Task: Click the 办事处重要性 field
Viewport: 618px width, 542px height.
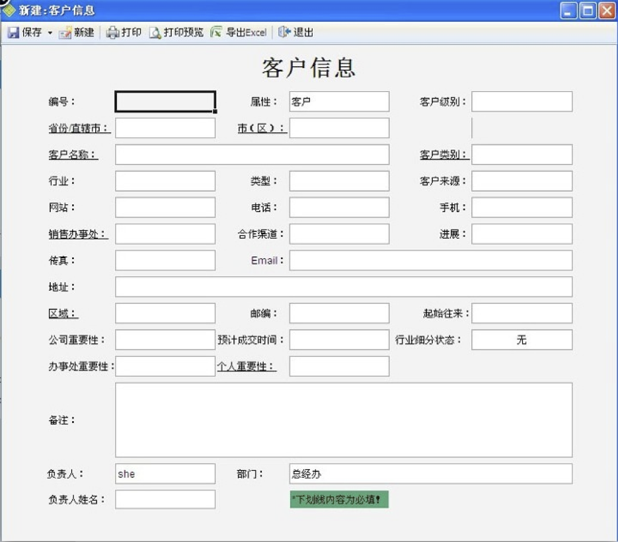Action: point(165,366)
